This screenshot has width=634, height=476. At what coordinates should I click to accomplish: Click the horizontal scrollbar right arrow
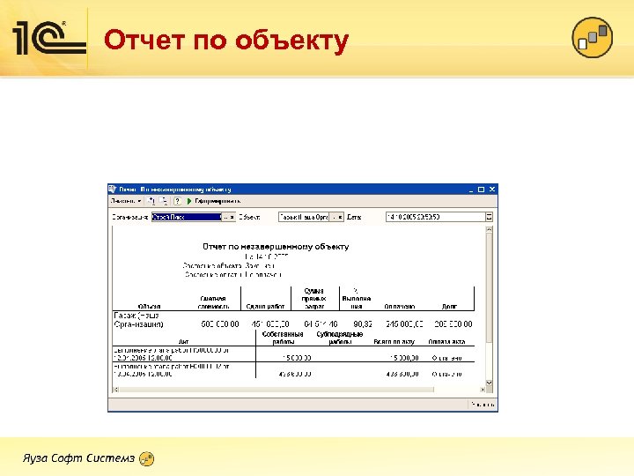click(482, 390)
